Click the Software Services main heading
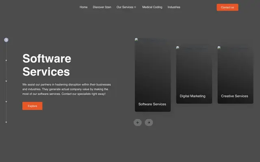Screen dimensions: 260x162 click(x=47, y=65)
